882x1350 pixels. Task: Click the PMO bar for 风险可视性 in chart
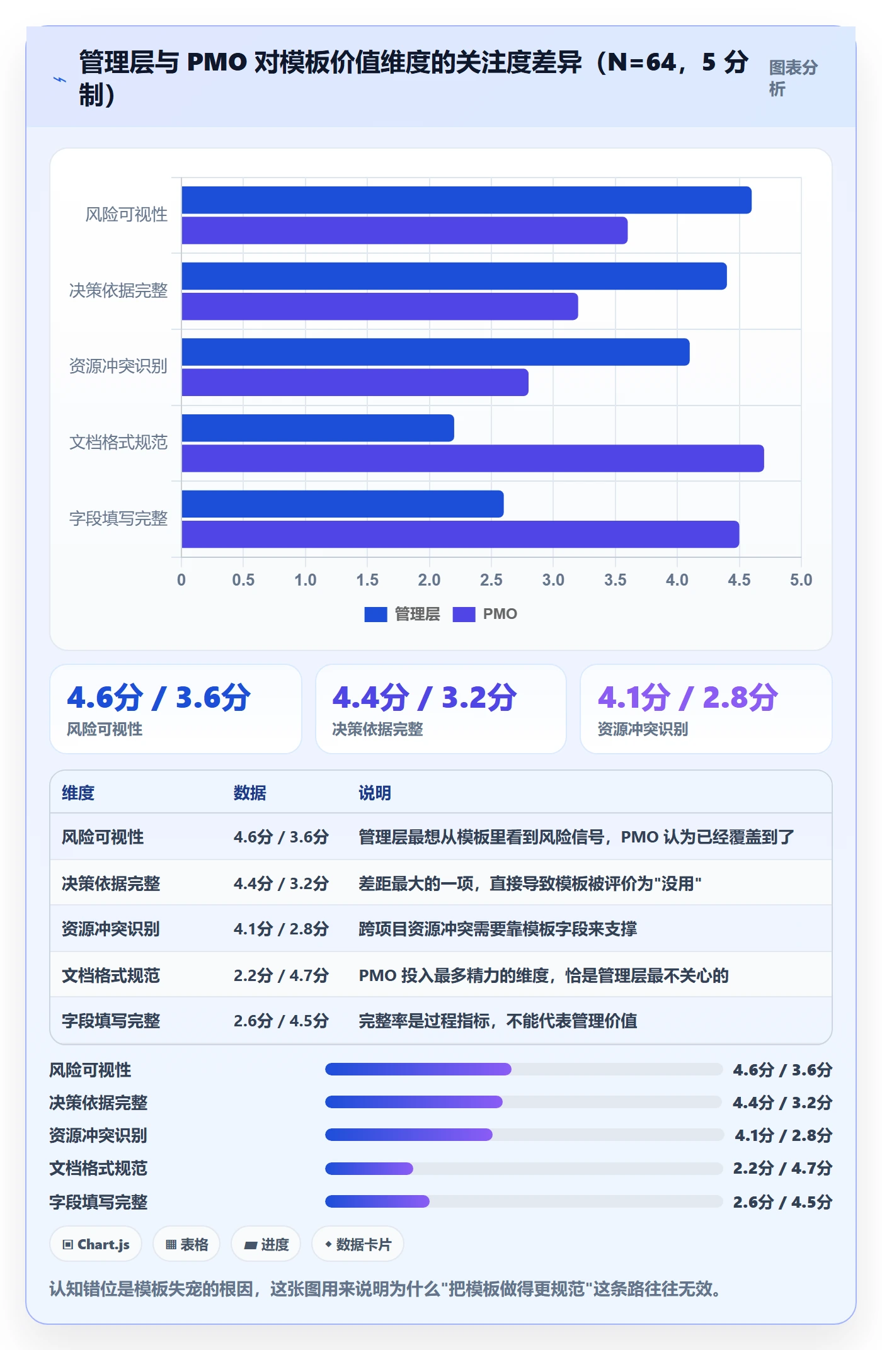click(404, 230)
